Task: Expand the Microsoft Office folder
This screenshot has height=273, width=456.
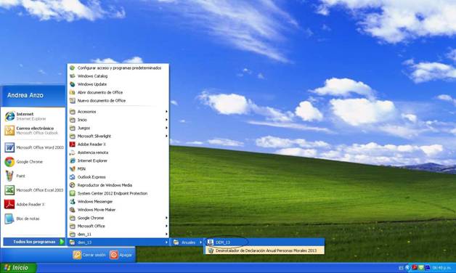Action: point(118,226)
